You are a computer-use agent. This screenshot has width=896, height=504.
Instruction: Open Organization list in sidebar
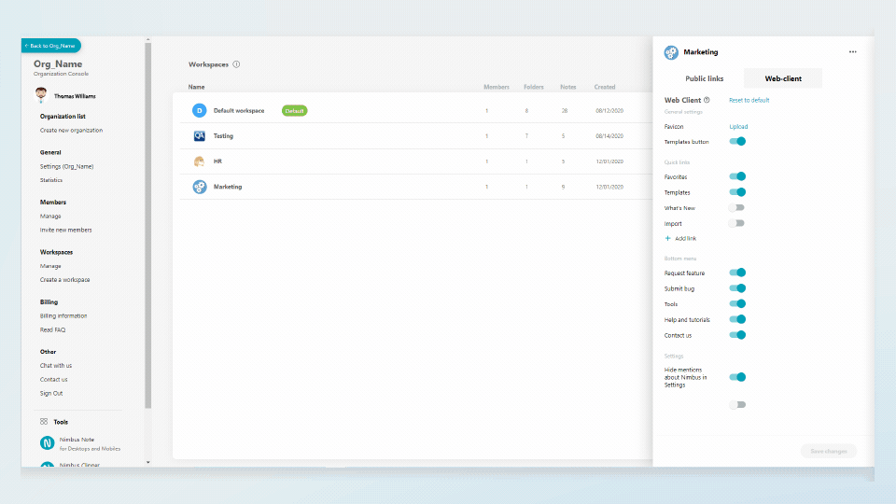click(x=63, y=116)
